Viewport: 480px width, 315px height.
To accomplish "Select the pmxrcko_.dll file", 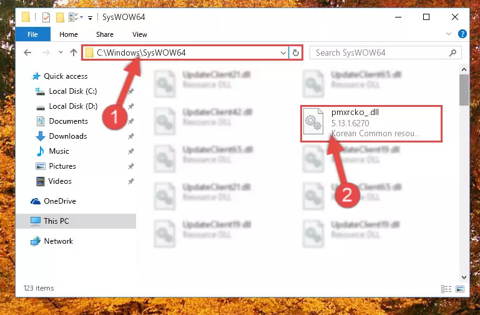I will pyautogui.click(x=371, y=124).
